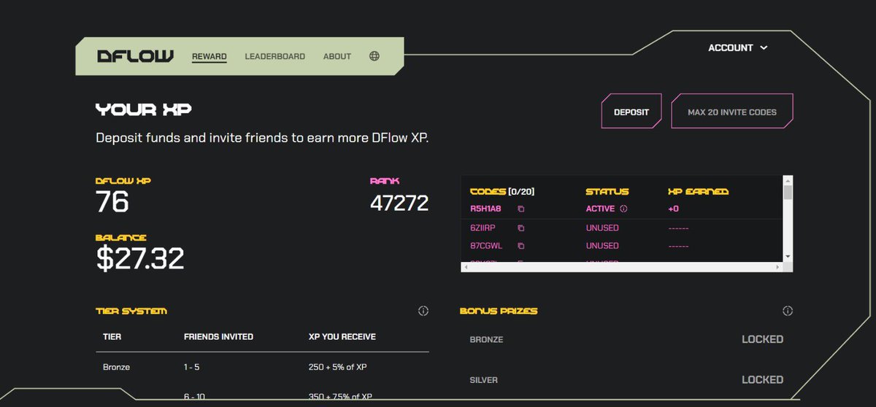Click LOCKED status next to BRONZE
The width and height of the screenshot is (876, 407).
tap(762, 339)
